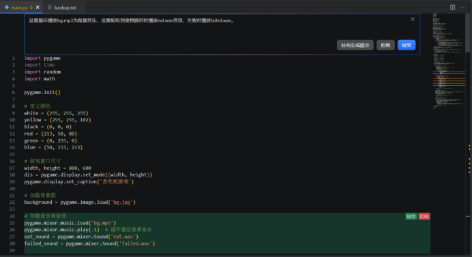Click the 补充生成提示 button

click(355, 45)
